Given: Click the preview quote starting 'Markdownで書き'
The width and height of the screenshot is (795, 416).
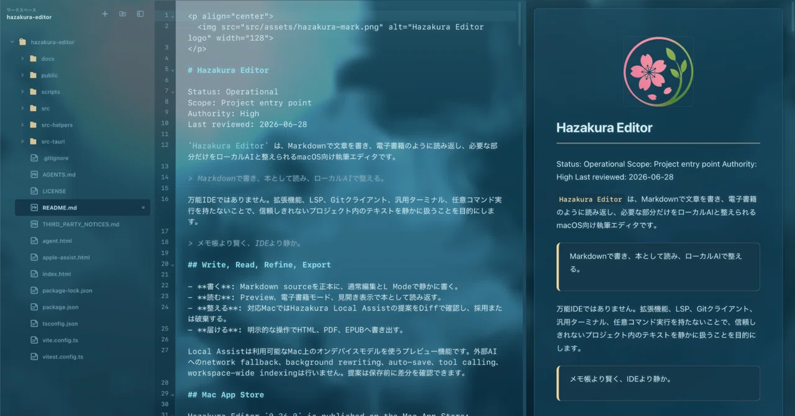Looking at the screenshot, I should click(658, 266).
